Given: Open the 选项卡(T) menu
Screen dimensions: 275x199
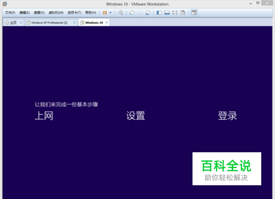Looking at the screenshot, I should point(74,13).
